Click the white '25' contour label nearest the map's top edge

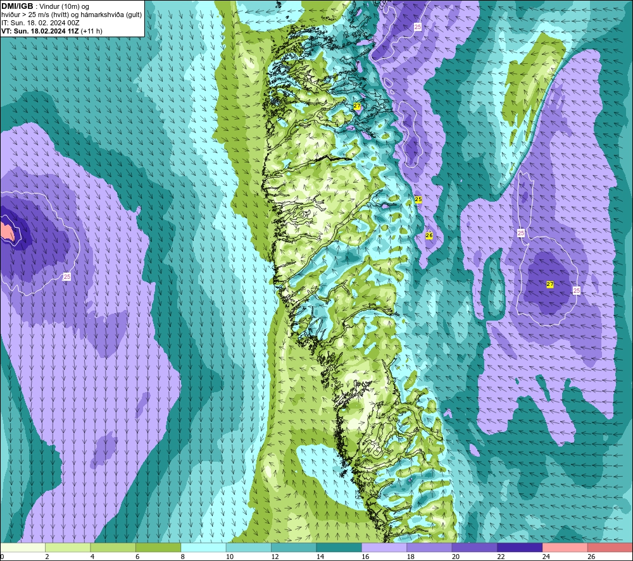(418, 27)
